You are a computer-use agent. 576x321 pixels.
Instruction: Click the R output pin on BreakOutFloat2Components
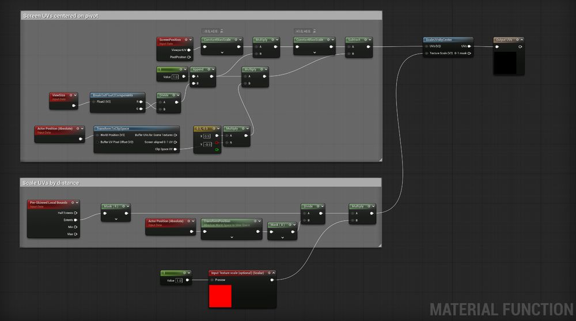pyautogui.click(x=141, y=101)
